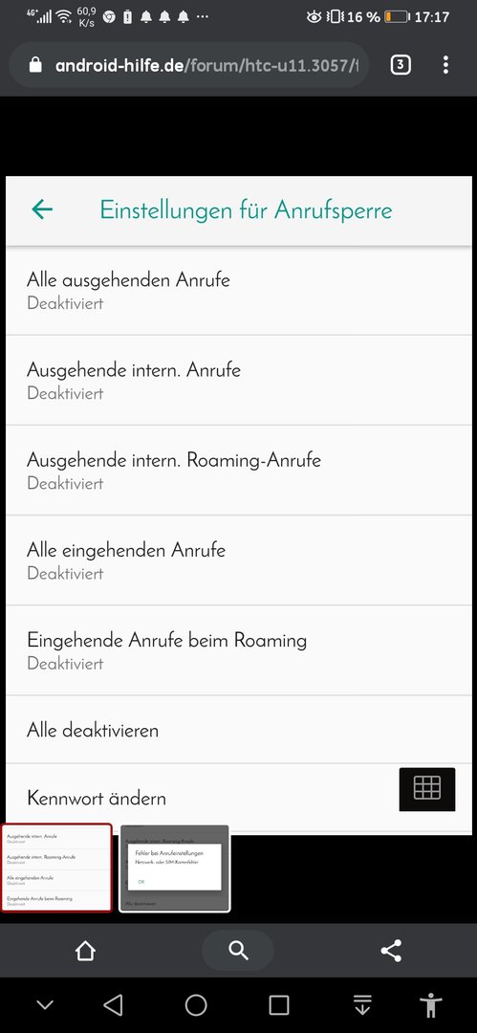The width and height of the screenshot is (477, 1033).
Task: Select the red-bordered first image thumbnail
Action: pyautogui.click(x=56, y=868)
